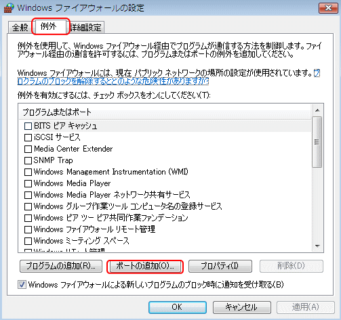Select the iSCSI サービス list entry text
Screen dimensions: 341x320
pos(57,137)
